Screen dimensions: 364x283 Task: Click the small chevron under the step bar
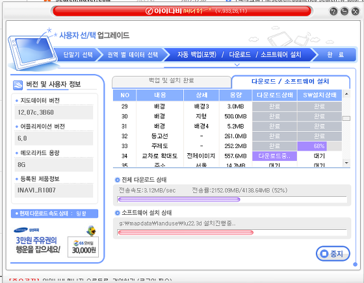(237, 65)
